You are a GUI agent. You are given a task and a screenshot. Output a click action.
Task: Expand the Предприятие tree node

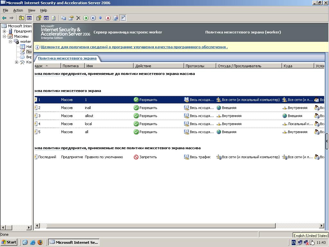(4, 31)
